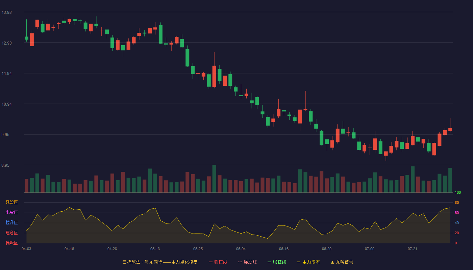The image size is (473, 270).
Task: Click the 0 indicator scale value
Action: point(456,243)
